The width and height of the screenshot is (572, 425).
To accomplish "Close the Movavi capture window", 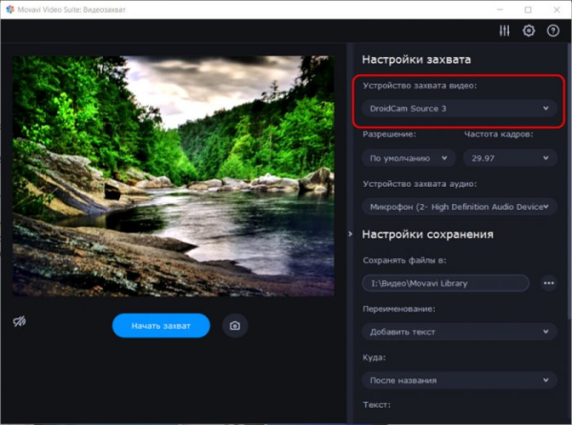I will click(x=555, y=9).
